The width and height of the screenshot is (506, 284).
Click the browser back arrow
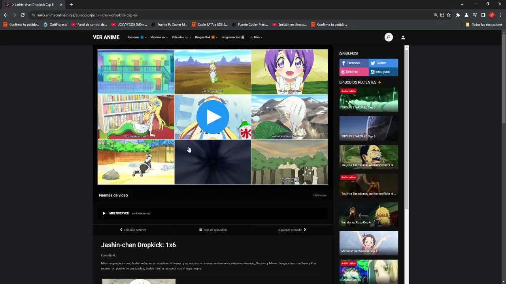click(6, 15)
